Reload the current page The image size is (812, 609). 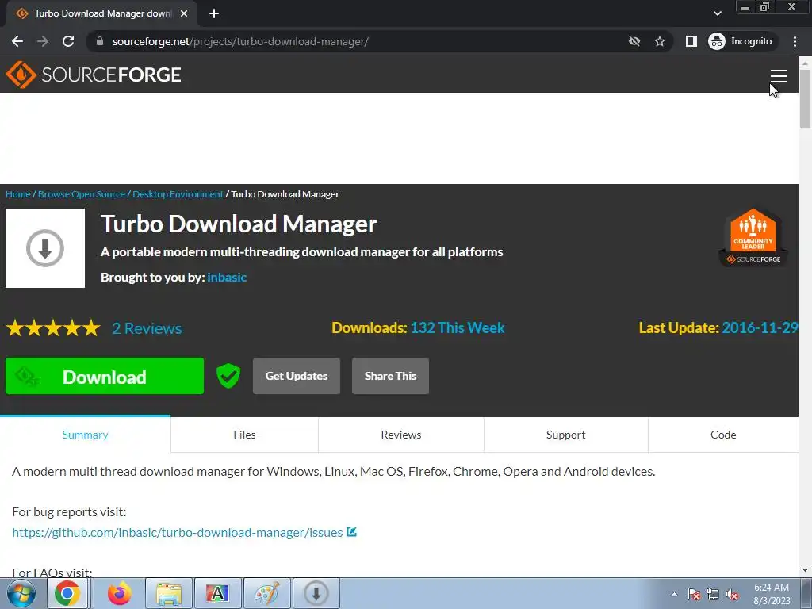click(68, 41)
